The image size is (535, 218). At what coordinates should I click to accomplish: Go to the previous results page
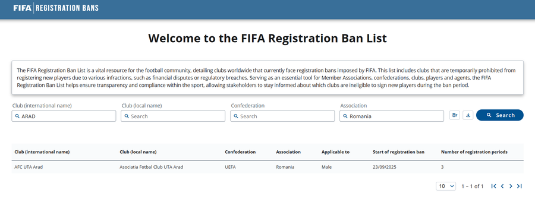pyautogui.click(x=502, y=187)
